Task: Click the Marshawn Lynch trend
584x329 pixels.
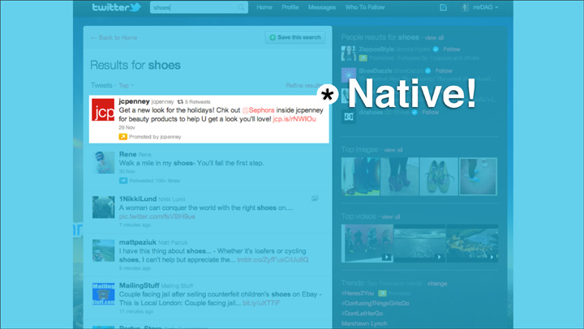Action: pyautogui.click(x=364, y=323)
